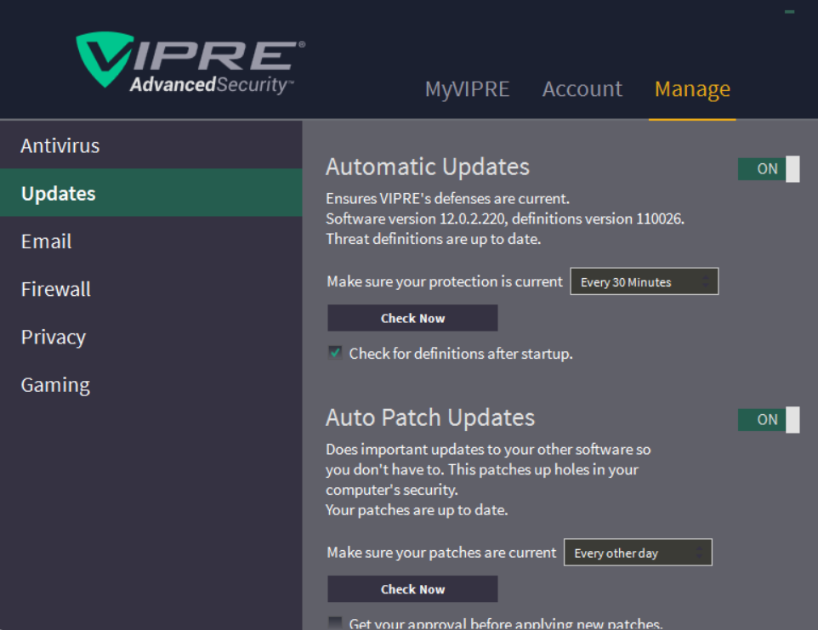Open Antivirus settings in sidebar
This screenshot has height=630, width=818.
(151, 145)
